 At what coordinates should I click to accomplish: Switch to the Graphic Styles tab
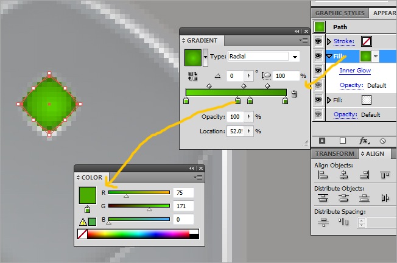pos(340,13)
